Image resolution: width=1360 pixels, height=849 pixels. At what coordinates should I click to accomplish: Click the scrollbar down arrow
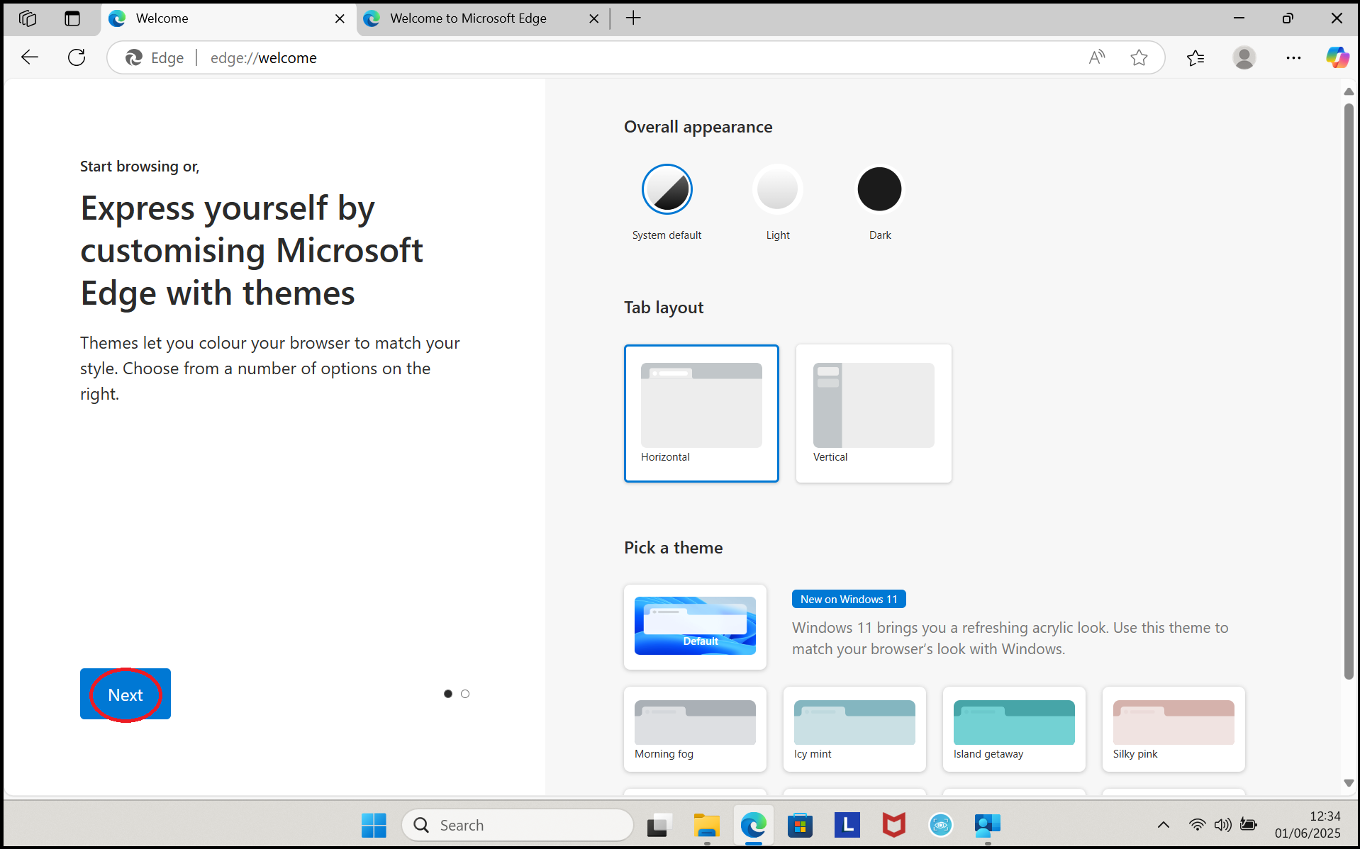(x=1349, y=783)
